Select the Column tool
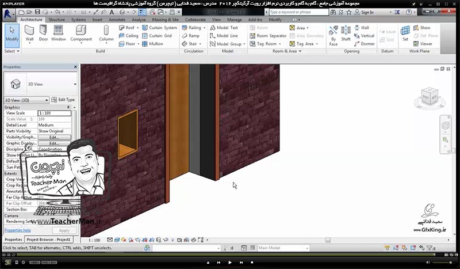Viewport: 460px width, 269px height. coord(106,34)
